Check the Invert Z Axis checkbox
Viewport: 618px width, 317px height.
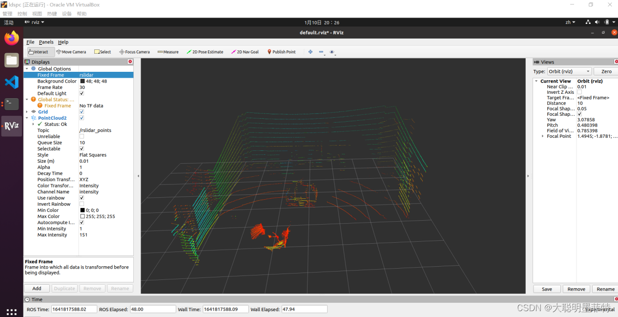click(x=579, y=92)
